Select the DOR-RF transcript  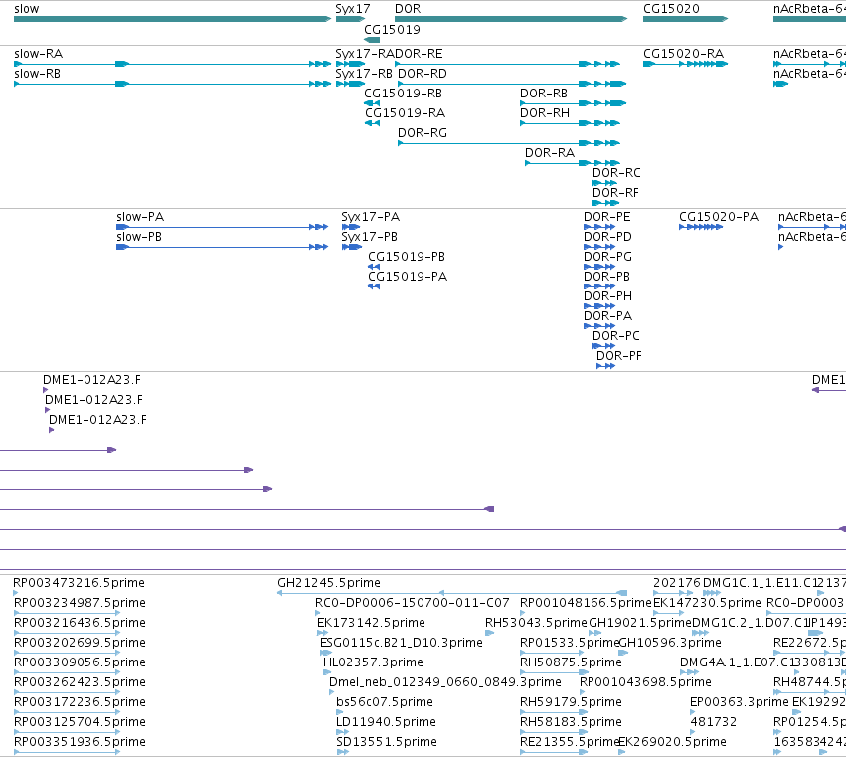605,203
